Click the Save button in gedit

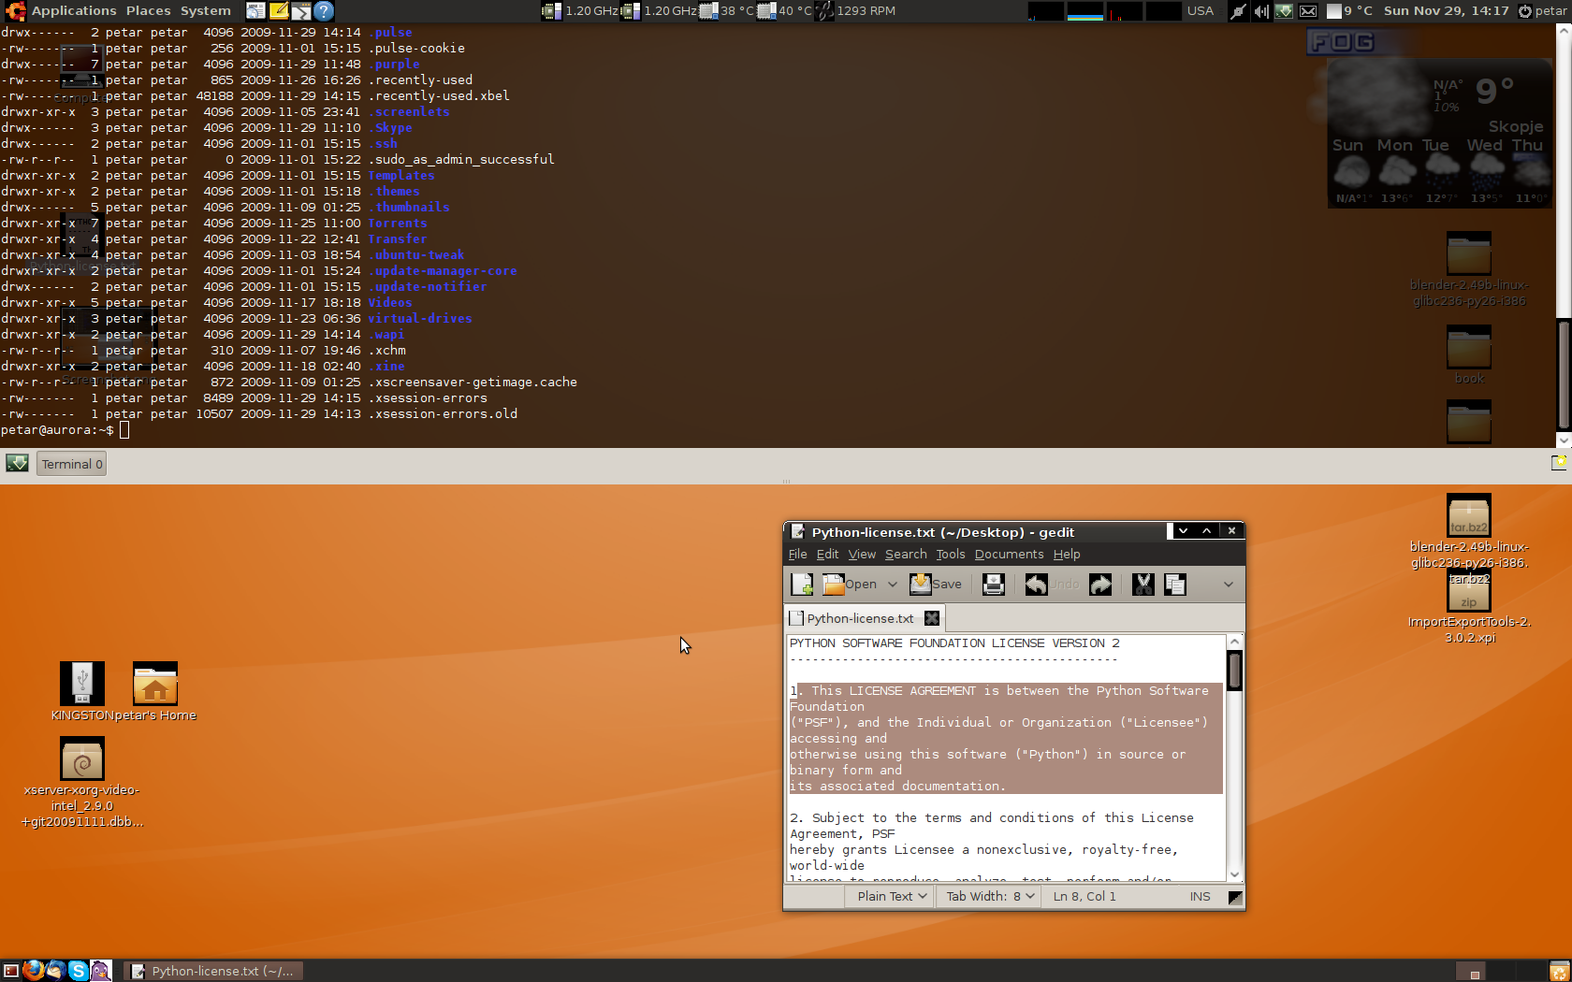pos(936,585)
